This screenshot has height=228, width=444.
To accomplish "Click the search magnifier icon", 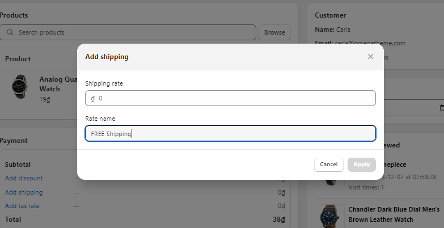I will pos(10,32).
